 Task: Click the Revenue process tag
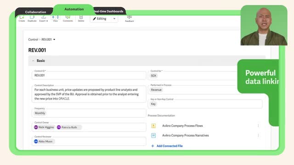click(x=156, y=90)
